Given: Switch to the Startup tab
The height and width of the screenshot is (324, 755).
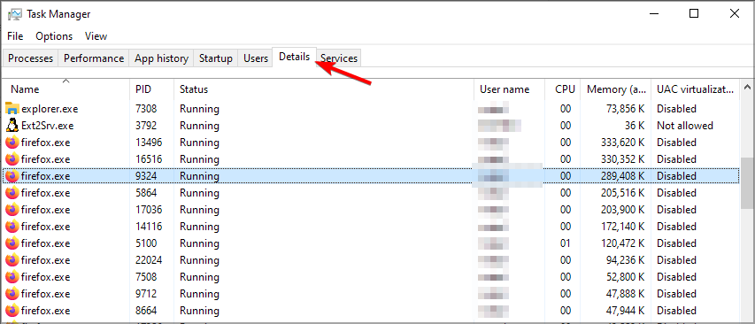Looking at the screenshot, I should tap(216, 58).
